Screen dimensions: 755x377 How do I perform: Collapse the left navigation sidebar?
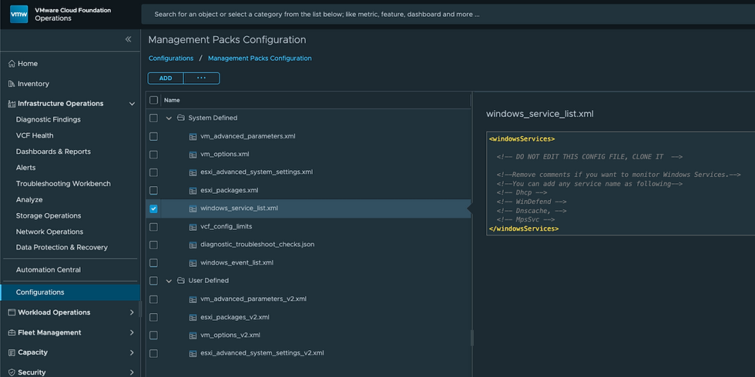[129, 39]
